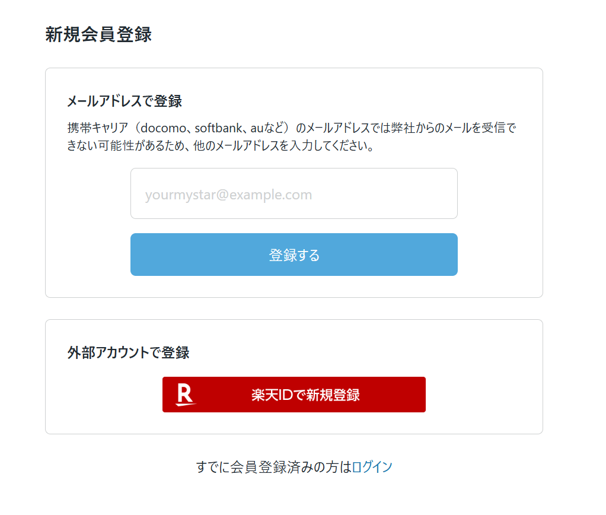Viewport: 606px width, 515px height.
Task: Click the メールアドレスで登録 section heading
Action: 125,101
